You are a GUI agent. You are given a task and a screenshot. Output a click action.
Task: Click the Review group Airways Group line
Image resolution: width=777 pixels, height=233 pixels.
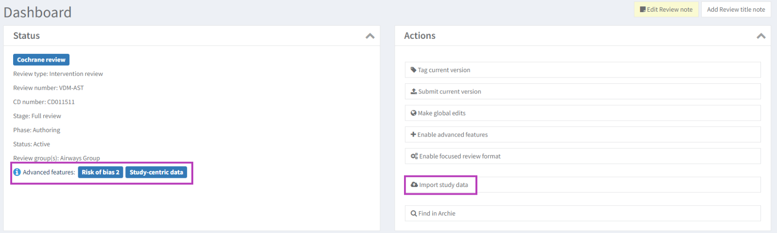56,158
